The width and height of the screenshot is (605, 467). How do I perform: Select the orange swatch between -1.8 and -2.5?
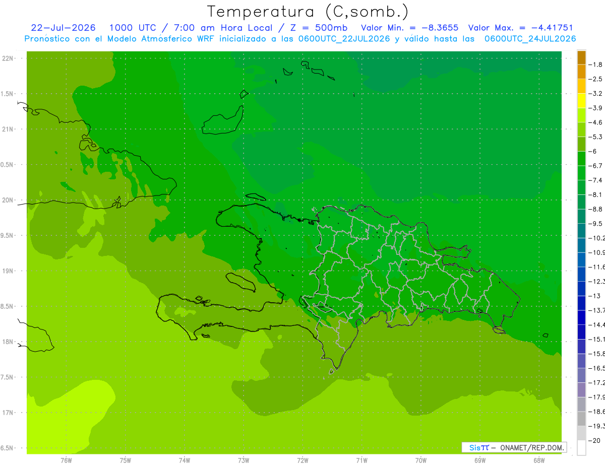581,72
